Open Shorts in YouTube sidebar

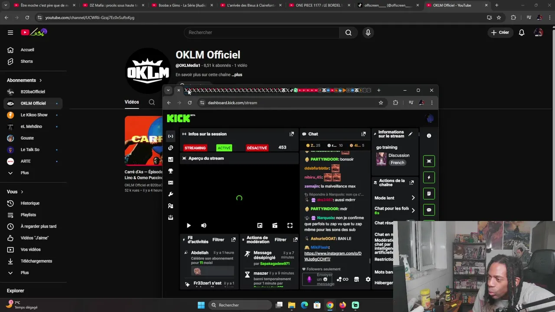pyautogui.click(x=33, y=62)
